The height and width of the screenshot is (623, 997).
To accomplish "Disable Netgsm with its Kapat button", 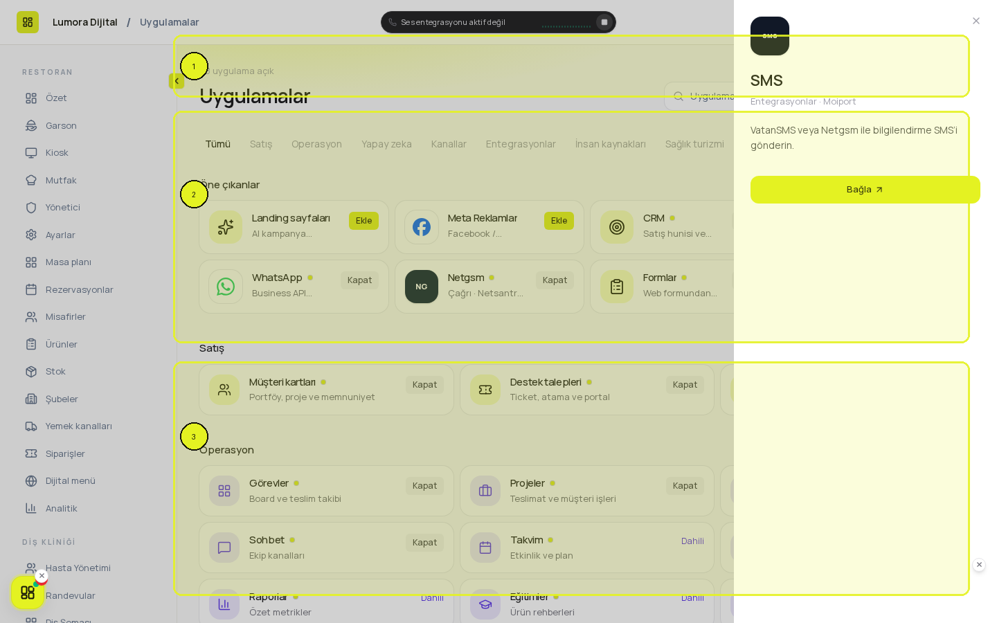I will pyautogui.click(x=555, y=280).
